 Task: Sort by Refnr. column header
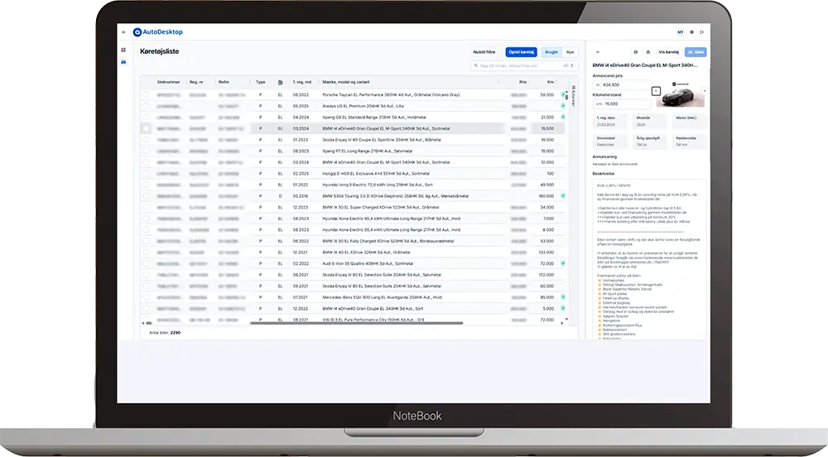[224, 82]
